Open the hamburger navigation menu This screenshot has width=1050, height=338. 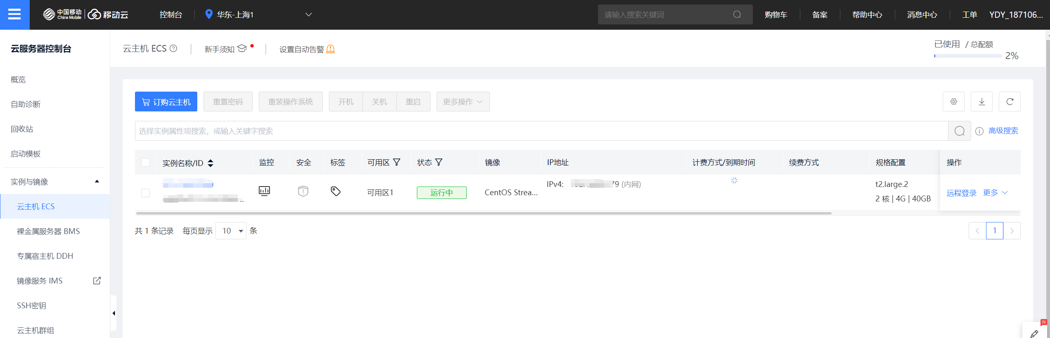14,15
